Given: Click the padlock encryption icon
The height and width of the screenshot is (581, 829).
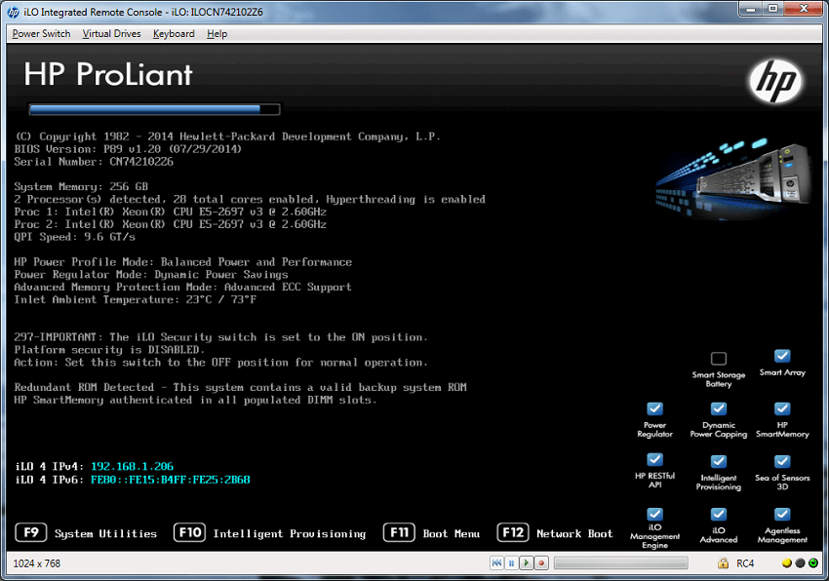Looking at the screenshot, I should pos(723,563).
